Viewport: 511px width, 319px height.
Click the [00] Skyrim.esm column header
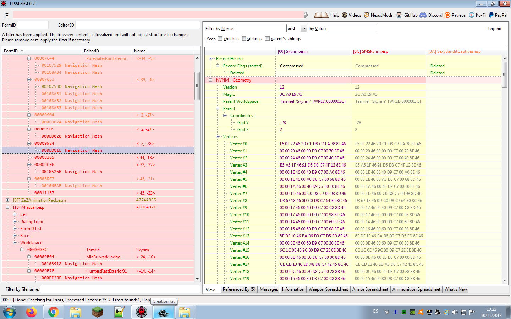(313, 51)
